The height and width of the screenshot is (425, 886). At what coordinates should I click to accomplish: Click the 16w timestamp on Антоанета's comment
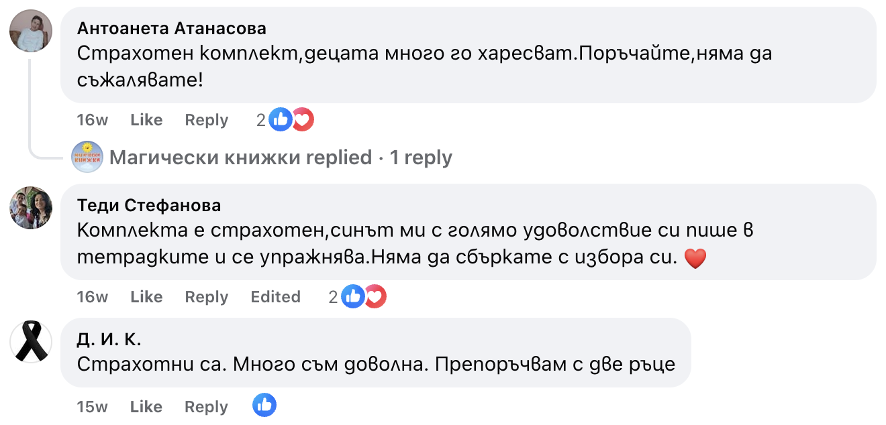tap(92, 120)
